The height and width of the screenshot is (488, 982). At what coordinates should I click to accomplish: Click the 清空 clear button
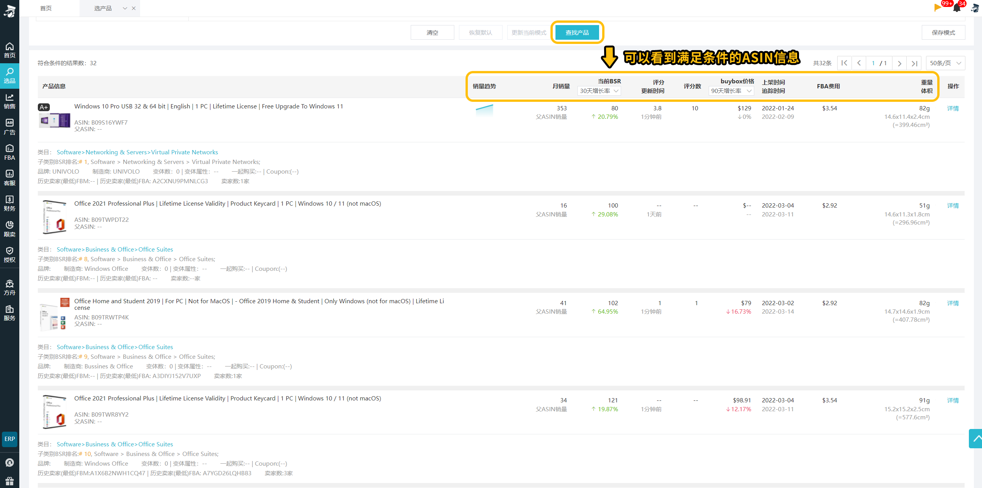pyautogui.click(x=432, y=32)
